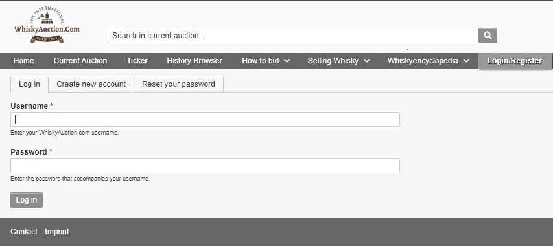
Task: Open the Imprint footer link
Action: (x=57, y=232)
